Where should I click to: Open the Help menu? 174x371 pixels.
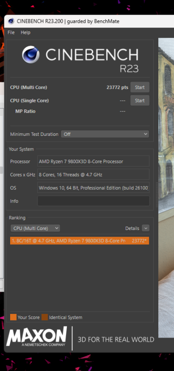point(25,32)
